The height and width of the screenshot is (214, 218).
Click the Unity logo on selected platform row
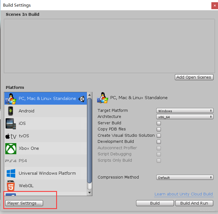tap(81, 99)
